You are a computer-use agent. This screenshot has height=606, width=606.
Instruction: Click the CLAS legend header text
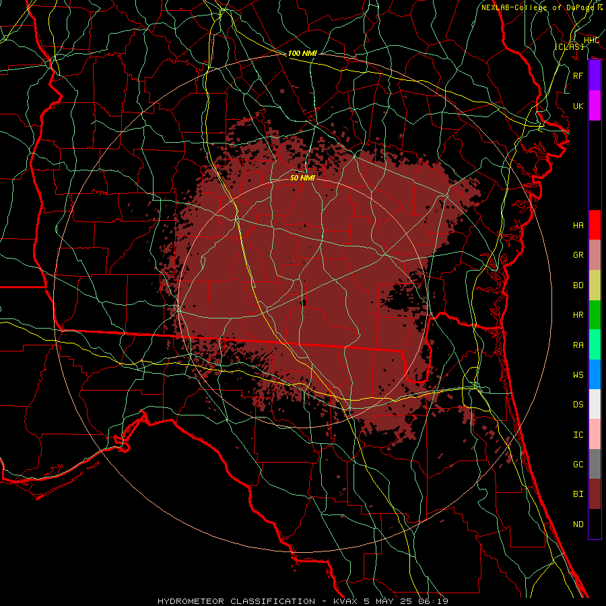click(x=569, y=46)
